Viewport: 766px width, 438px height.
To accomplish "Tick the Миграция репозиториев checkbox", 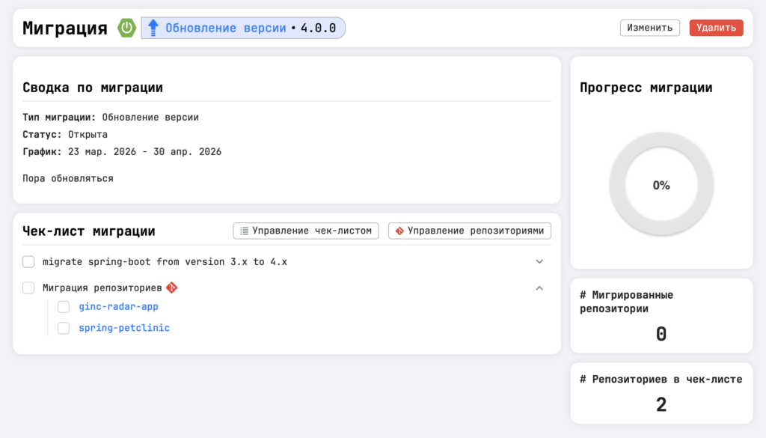I will click(x=28, y=288).
